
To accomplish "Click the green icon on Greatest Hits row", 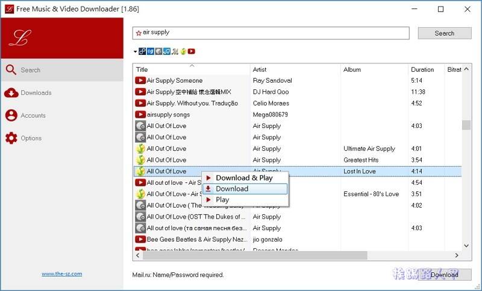I will pos(140,160).
